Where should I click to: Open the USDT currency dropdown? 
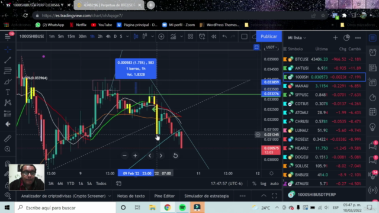[271, 47]
